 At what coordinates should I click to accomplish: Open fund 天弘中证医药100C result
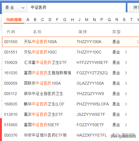coord(40,52)
